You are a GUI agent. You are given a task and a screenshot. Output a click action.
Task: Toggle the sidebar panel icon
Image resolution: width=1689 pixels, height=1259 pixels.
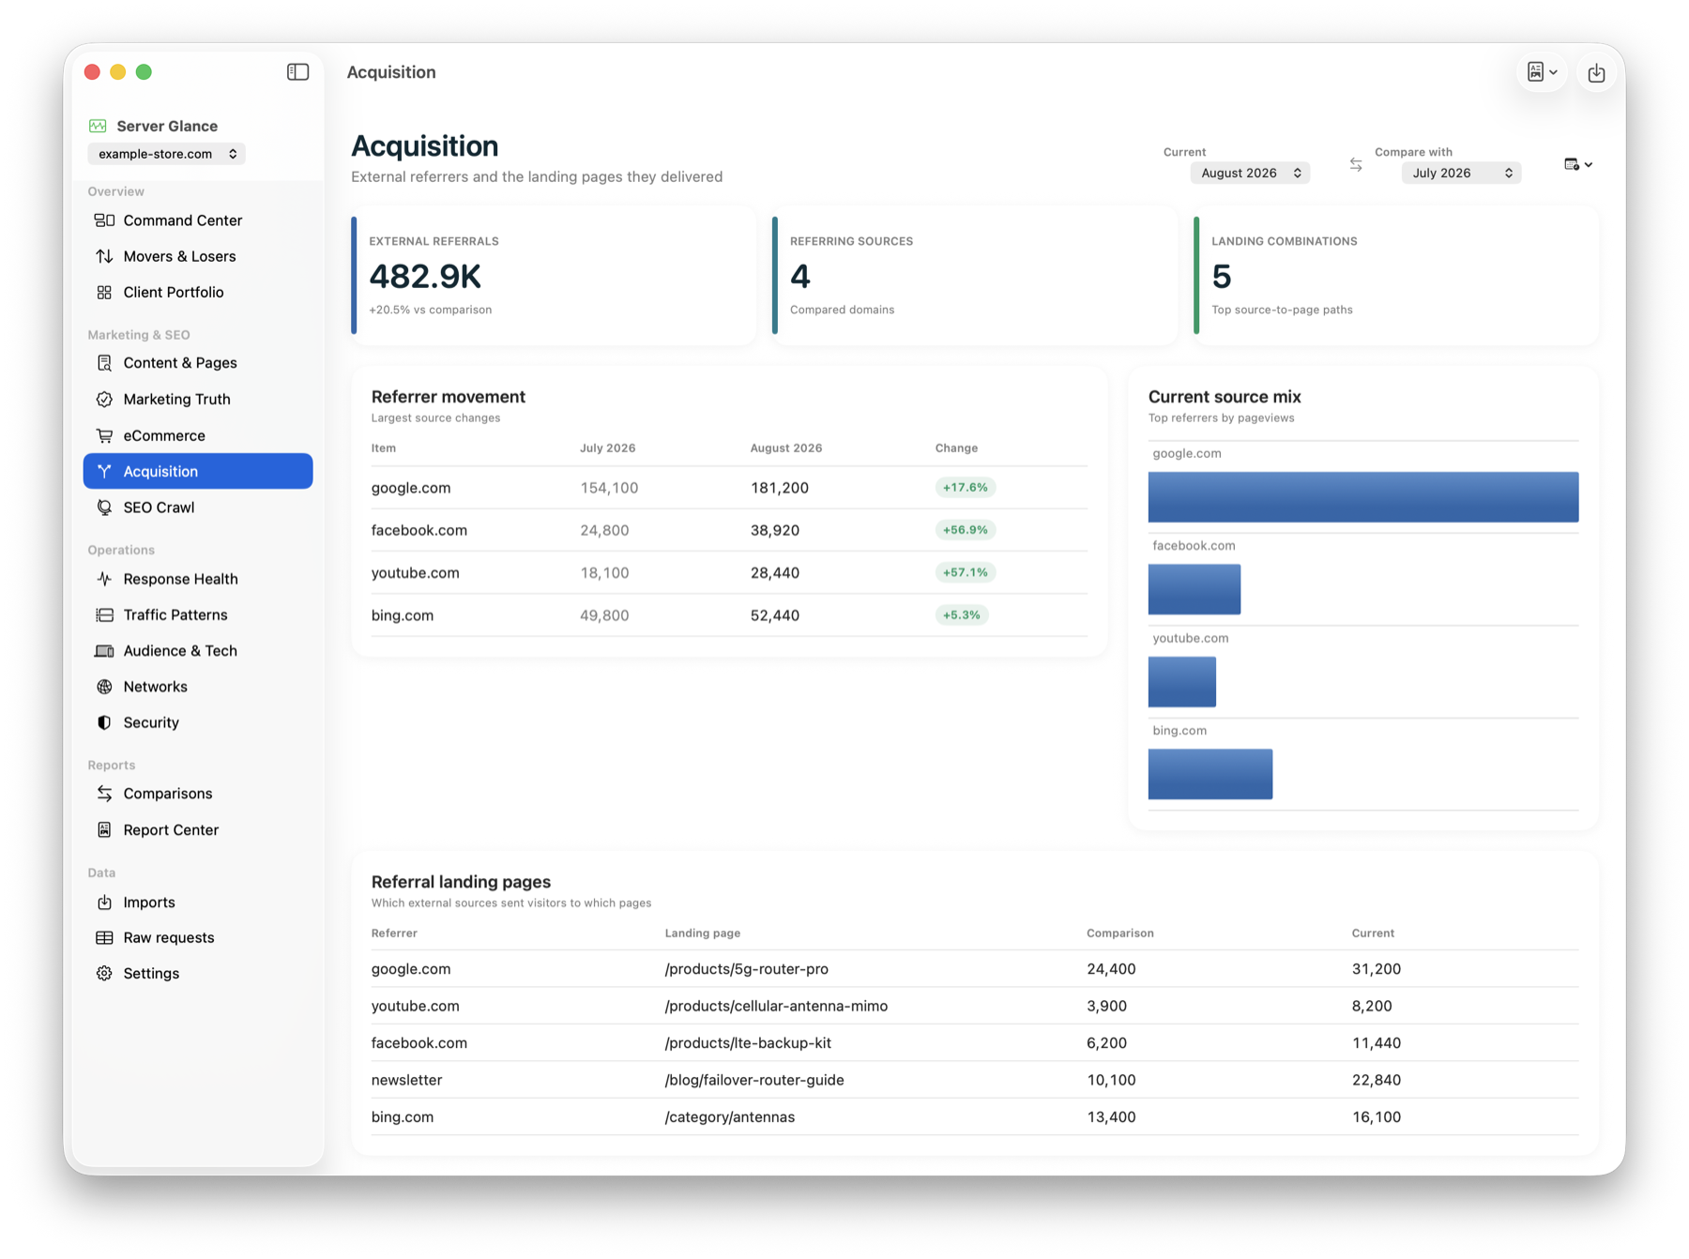click(x=297, y=72)
